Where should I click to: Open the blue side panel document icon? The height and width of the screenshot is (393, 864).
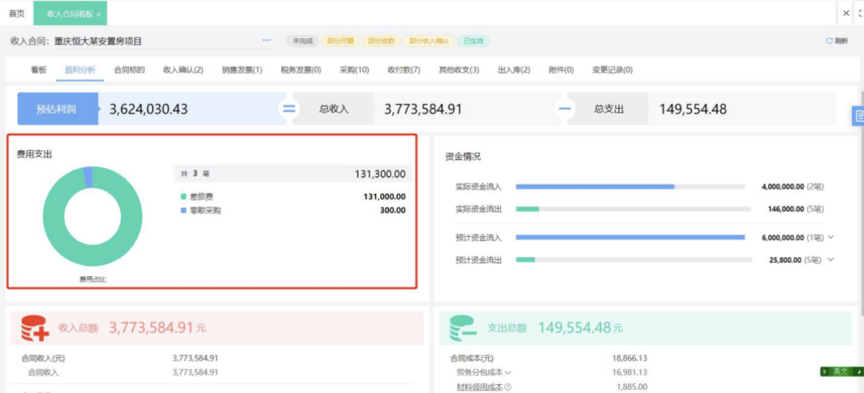pyautogui.click(x=858, y=116)
